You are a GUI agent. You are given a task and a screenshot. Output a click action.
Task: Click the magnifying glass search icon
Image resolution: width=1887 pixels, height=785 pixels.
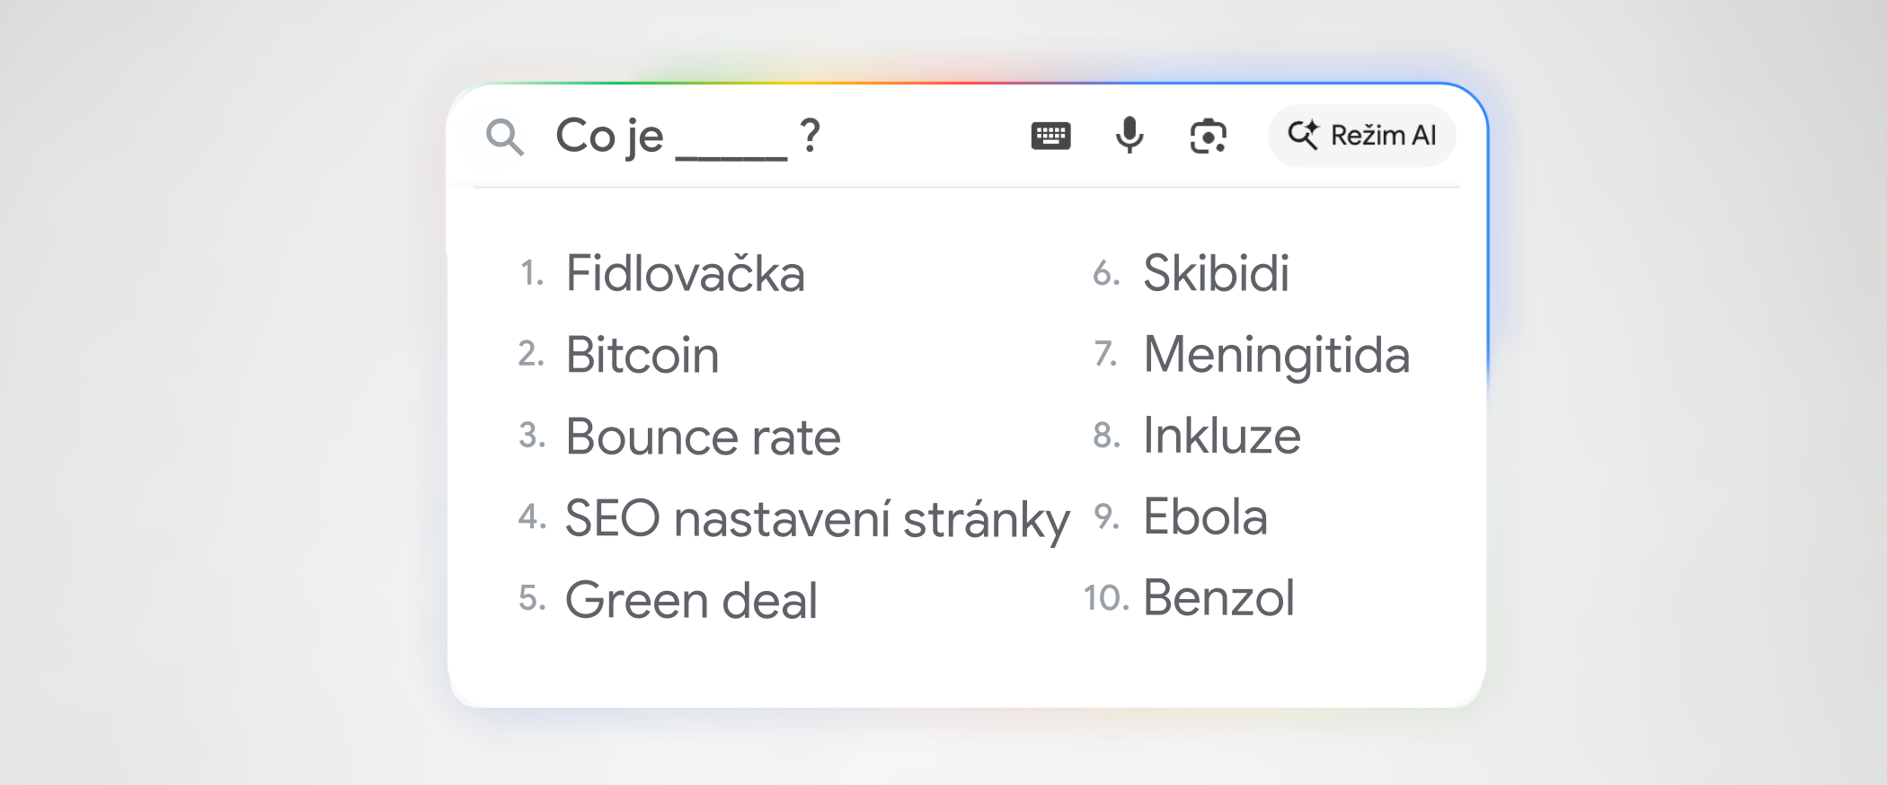click(x=504, y=137)
